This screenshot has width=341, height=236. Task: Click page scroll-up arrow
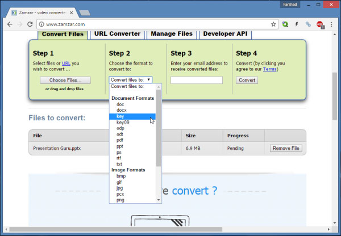click(335, 35)
